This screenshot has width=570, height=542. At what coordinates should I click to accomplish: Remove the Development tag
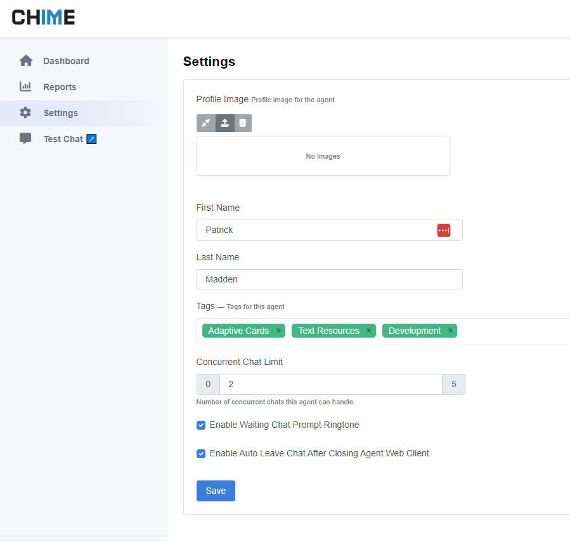[x=450, y=331]
